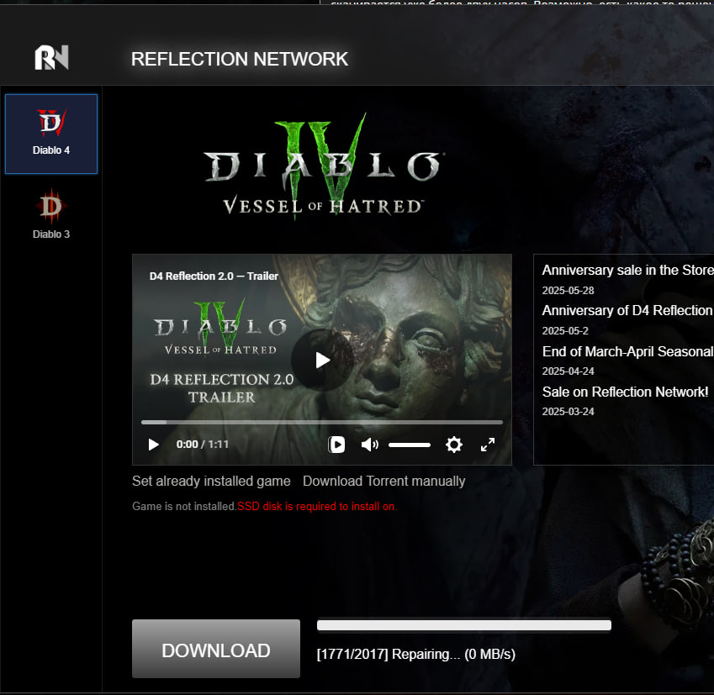Click 'Download Torrent manually' link
Image resolution: width=714 pixels, height=695 pixels.
pos(383,481)
